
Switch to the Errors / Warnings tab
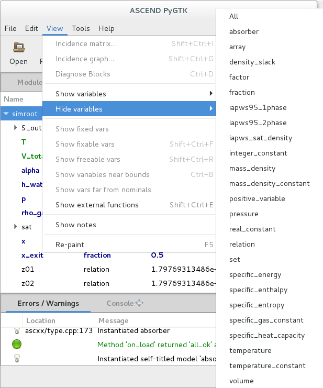(x=48, y=303)
